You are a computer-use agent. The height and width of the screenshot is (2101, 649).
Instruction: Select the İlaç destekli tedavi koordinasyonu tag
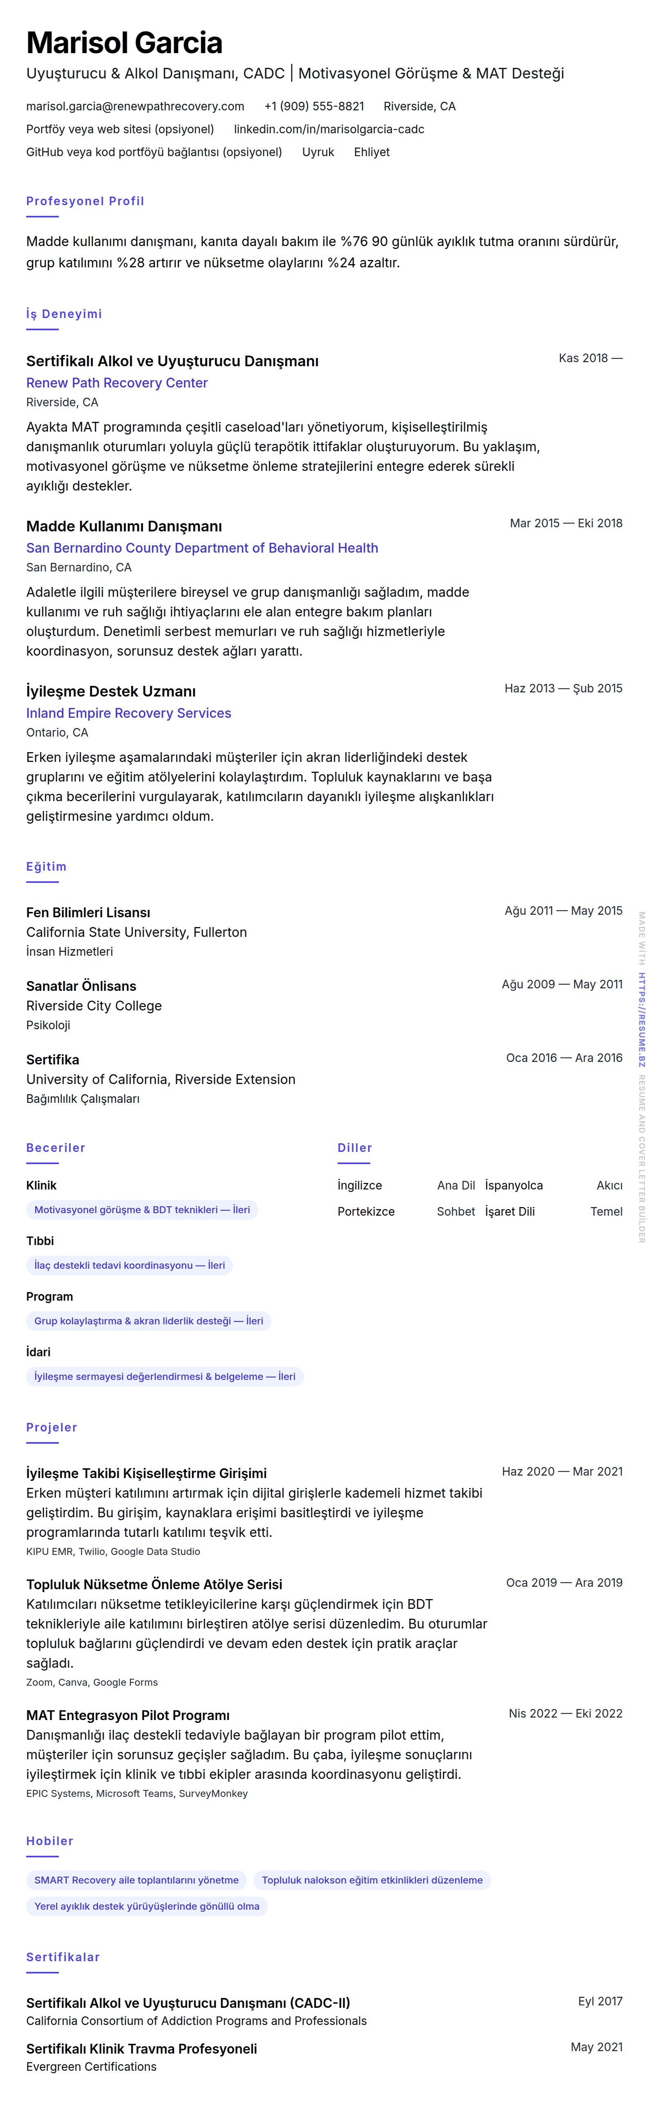(x=130, y=1265)
